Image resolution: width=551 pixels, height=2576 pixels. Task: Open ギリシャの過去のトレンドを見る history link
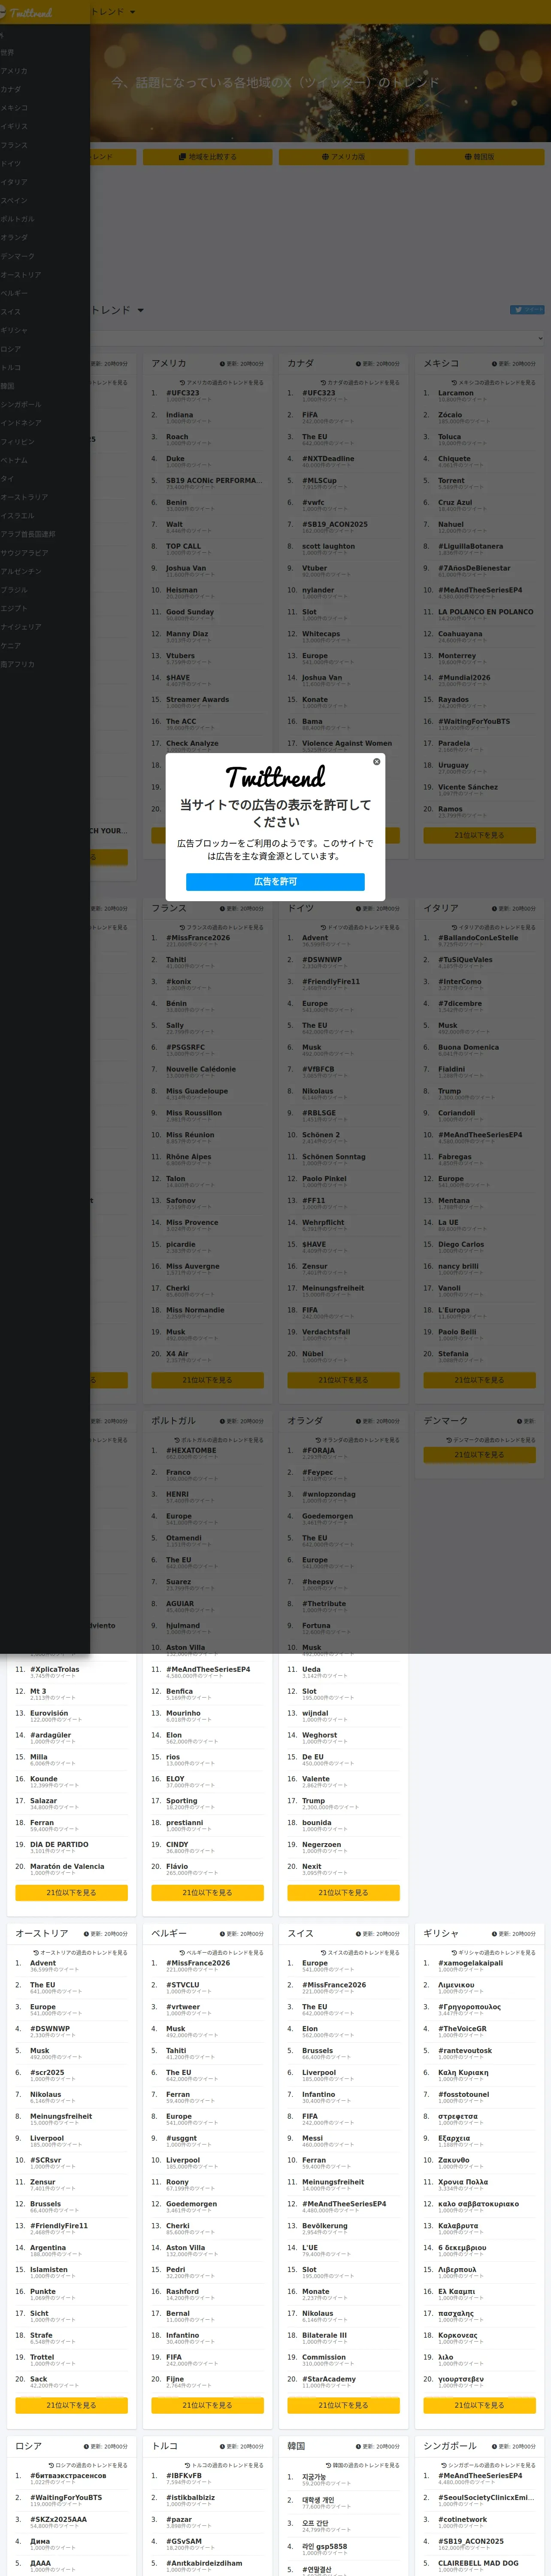coord(493,1952)
